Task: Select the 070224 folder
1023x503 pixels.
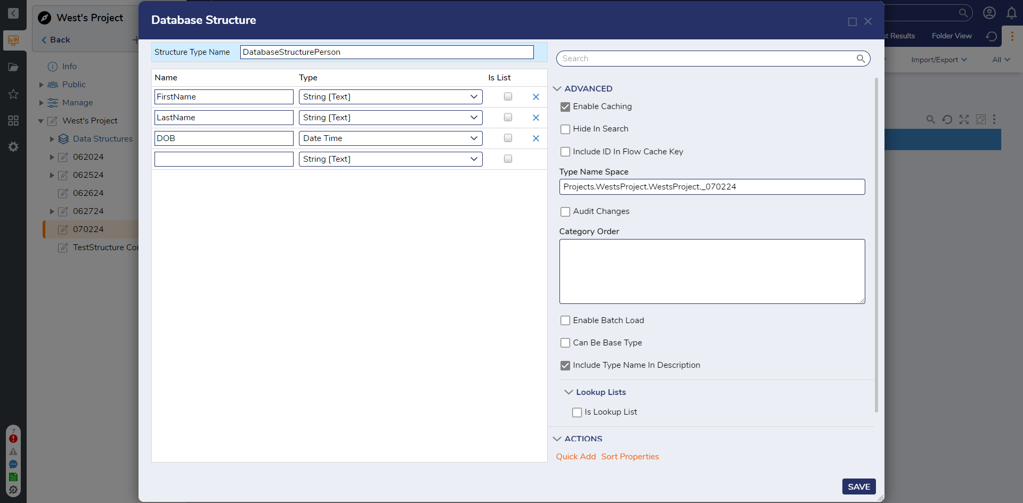Action: point(88,229)
